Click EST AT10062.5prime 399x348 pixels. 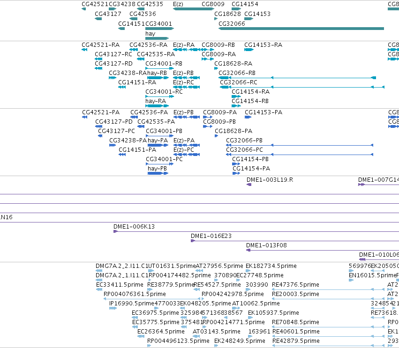(256, 304)
